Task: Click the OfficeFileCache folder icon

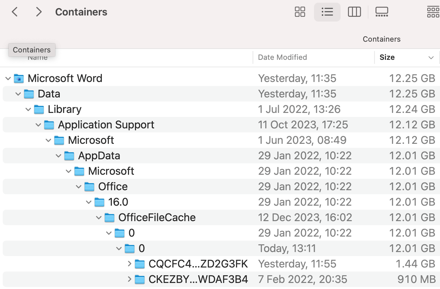Action: (109, 218)
